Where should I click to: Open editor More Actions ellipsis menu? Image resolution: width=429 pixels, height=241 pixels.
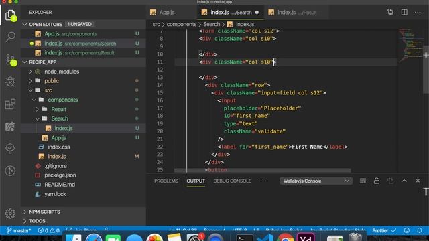click(x=418, y=12)
